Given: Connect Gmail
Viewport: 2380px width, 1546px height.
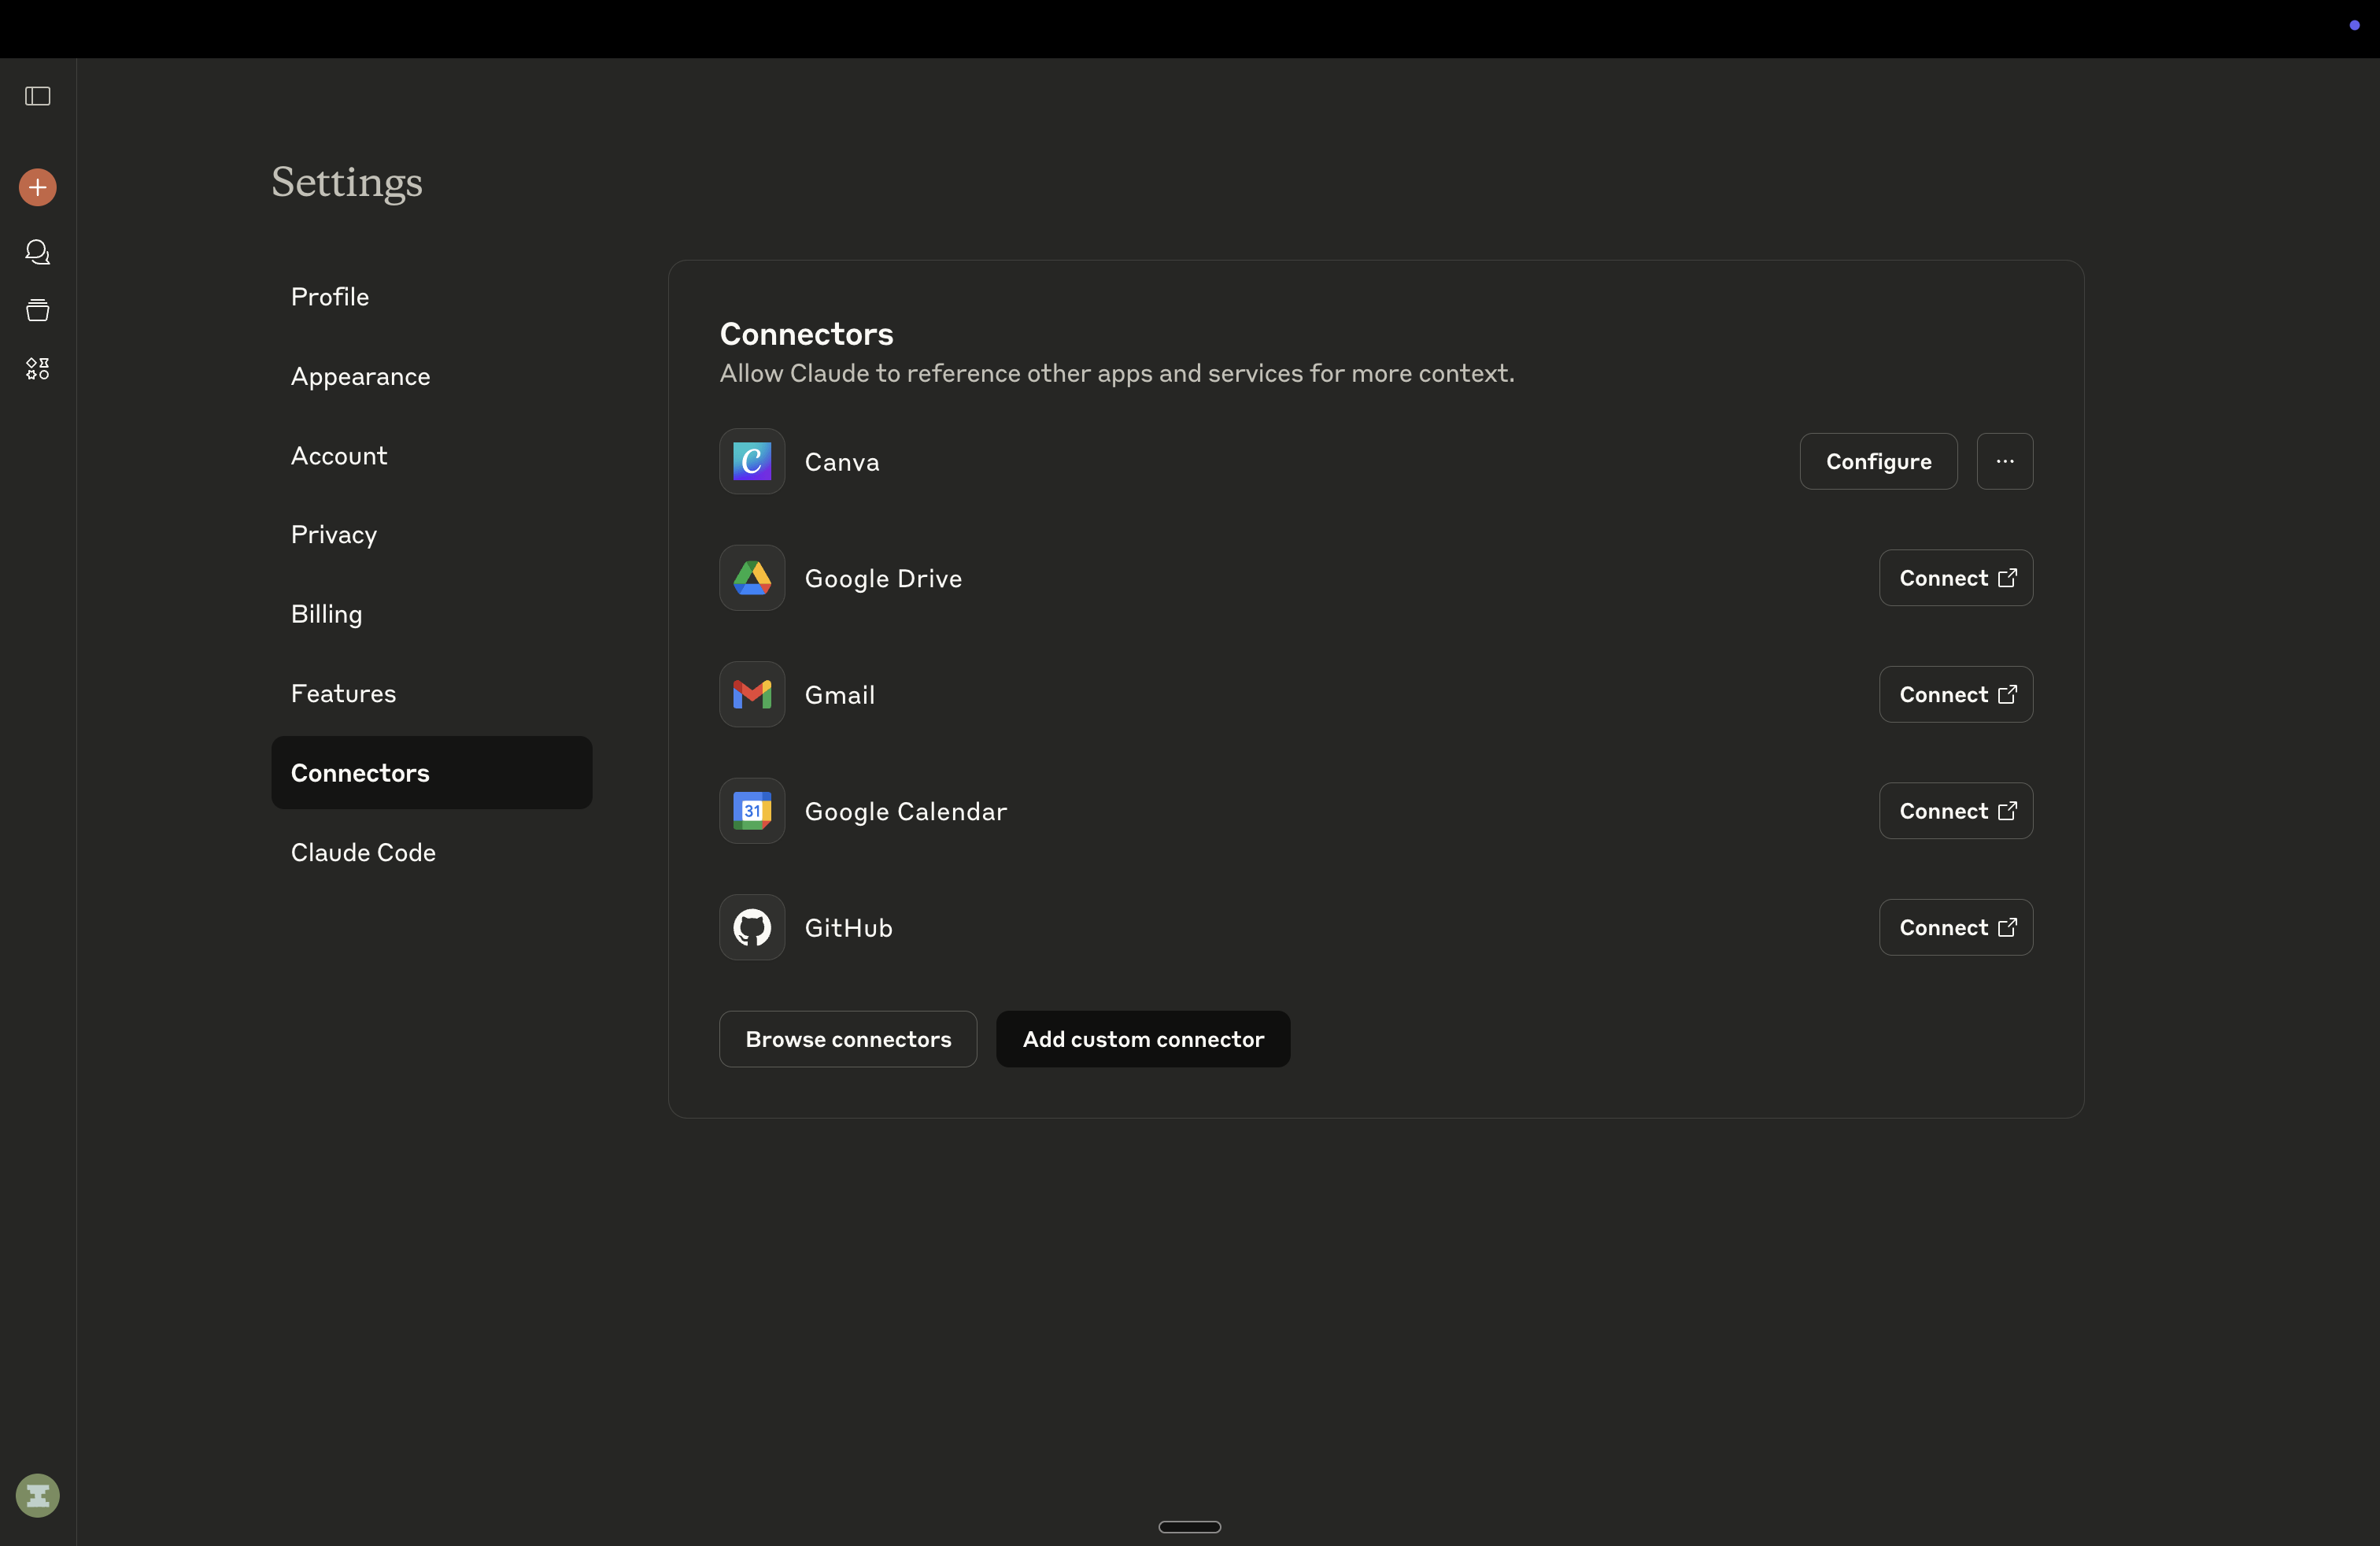Looking at the screenshot, I should pos(1956,694).
